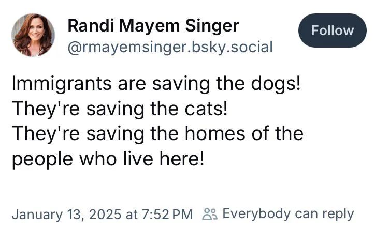Image resolution: width=375 pixels, height=229 pixels.
Task: Click the January 13, 2025 date
Action: tap(66, 214)
